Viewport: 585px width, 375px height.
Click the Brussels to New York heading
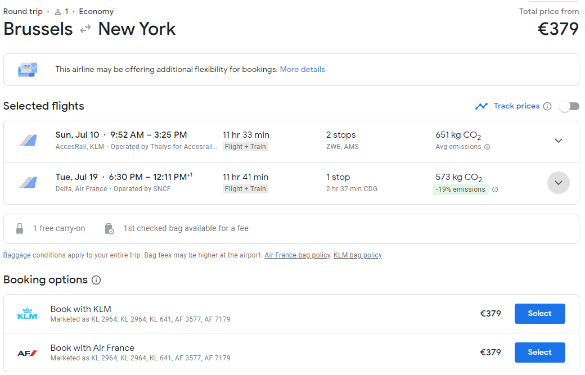(89, 29)
